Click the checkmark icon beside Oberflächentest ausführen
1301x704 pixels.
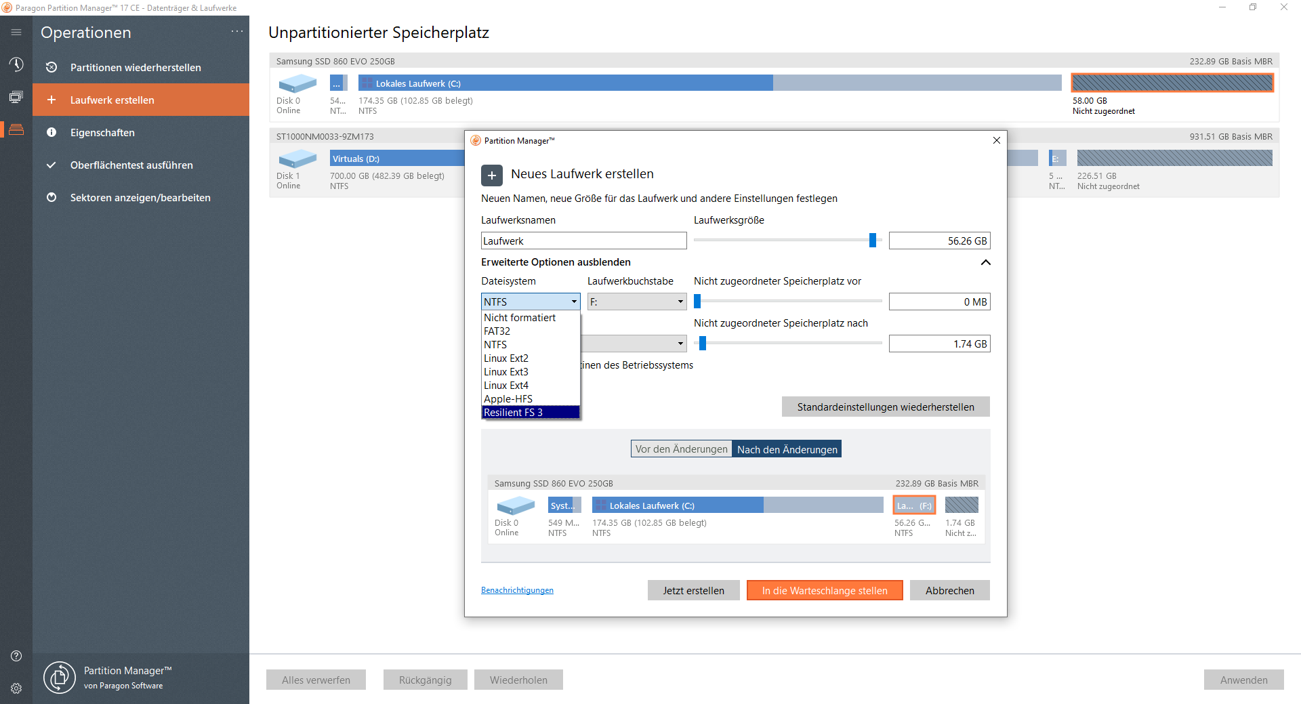pyautogui.click(x=51, y=165)
